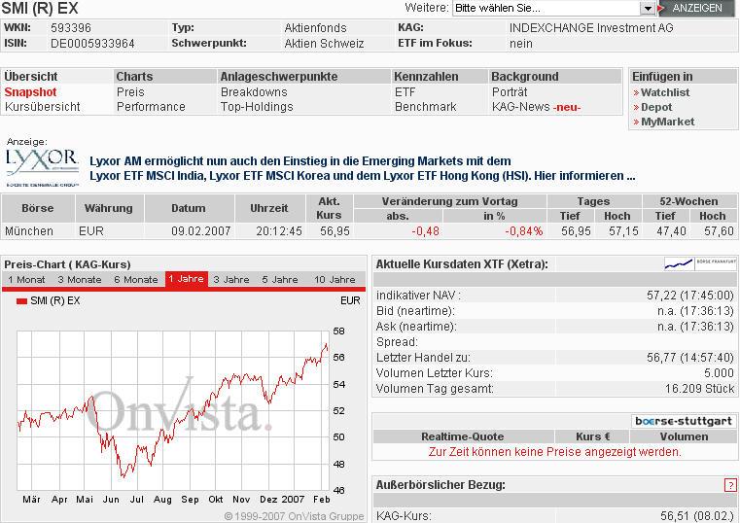Click INDEXCHANGE Investment AG text
Image resolution: width=740 pixels, height=523 pixels.
(591, 28)
